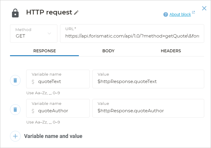Image resolution: width=211 pixels, height=148 pixels.
Task: Click the pencil icon to rename block
Action: pos(76,12)
